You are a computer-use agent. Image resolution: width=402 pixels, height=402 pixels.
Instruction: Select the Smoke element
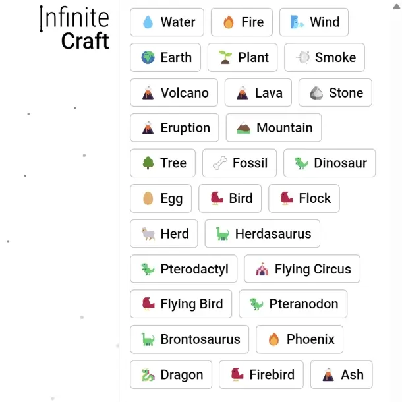click(324, 57)
